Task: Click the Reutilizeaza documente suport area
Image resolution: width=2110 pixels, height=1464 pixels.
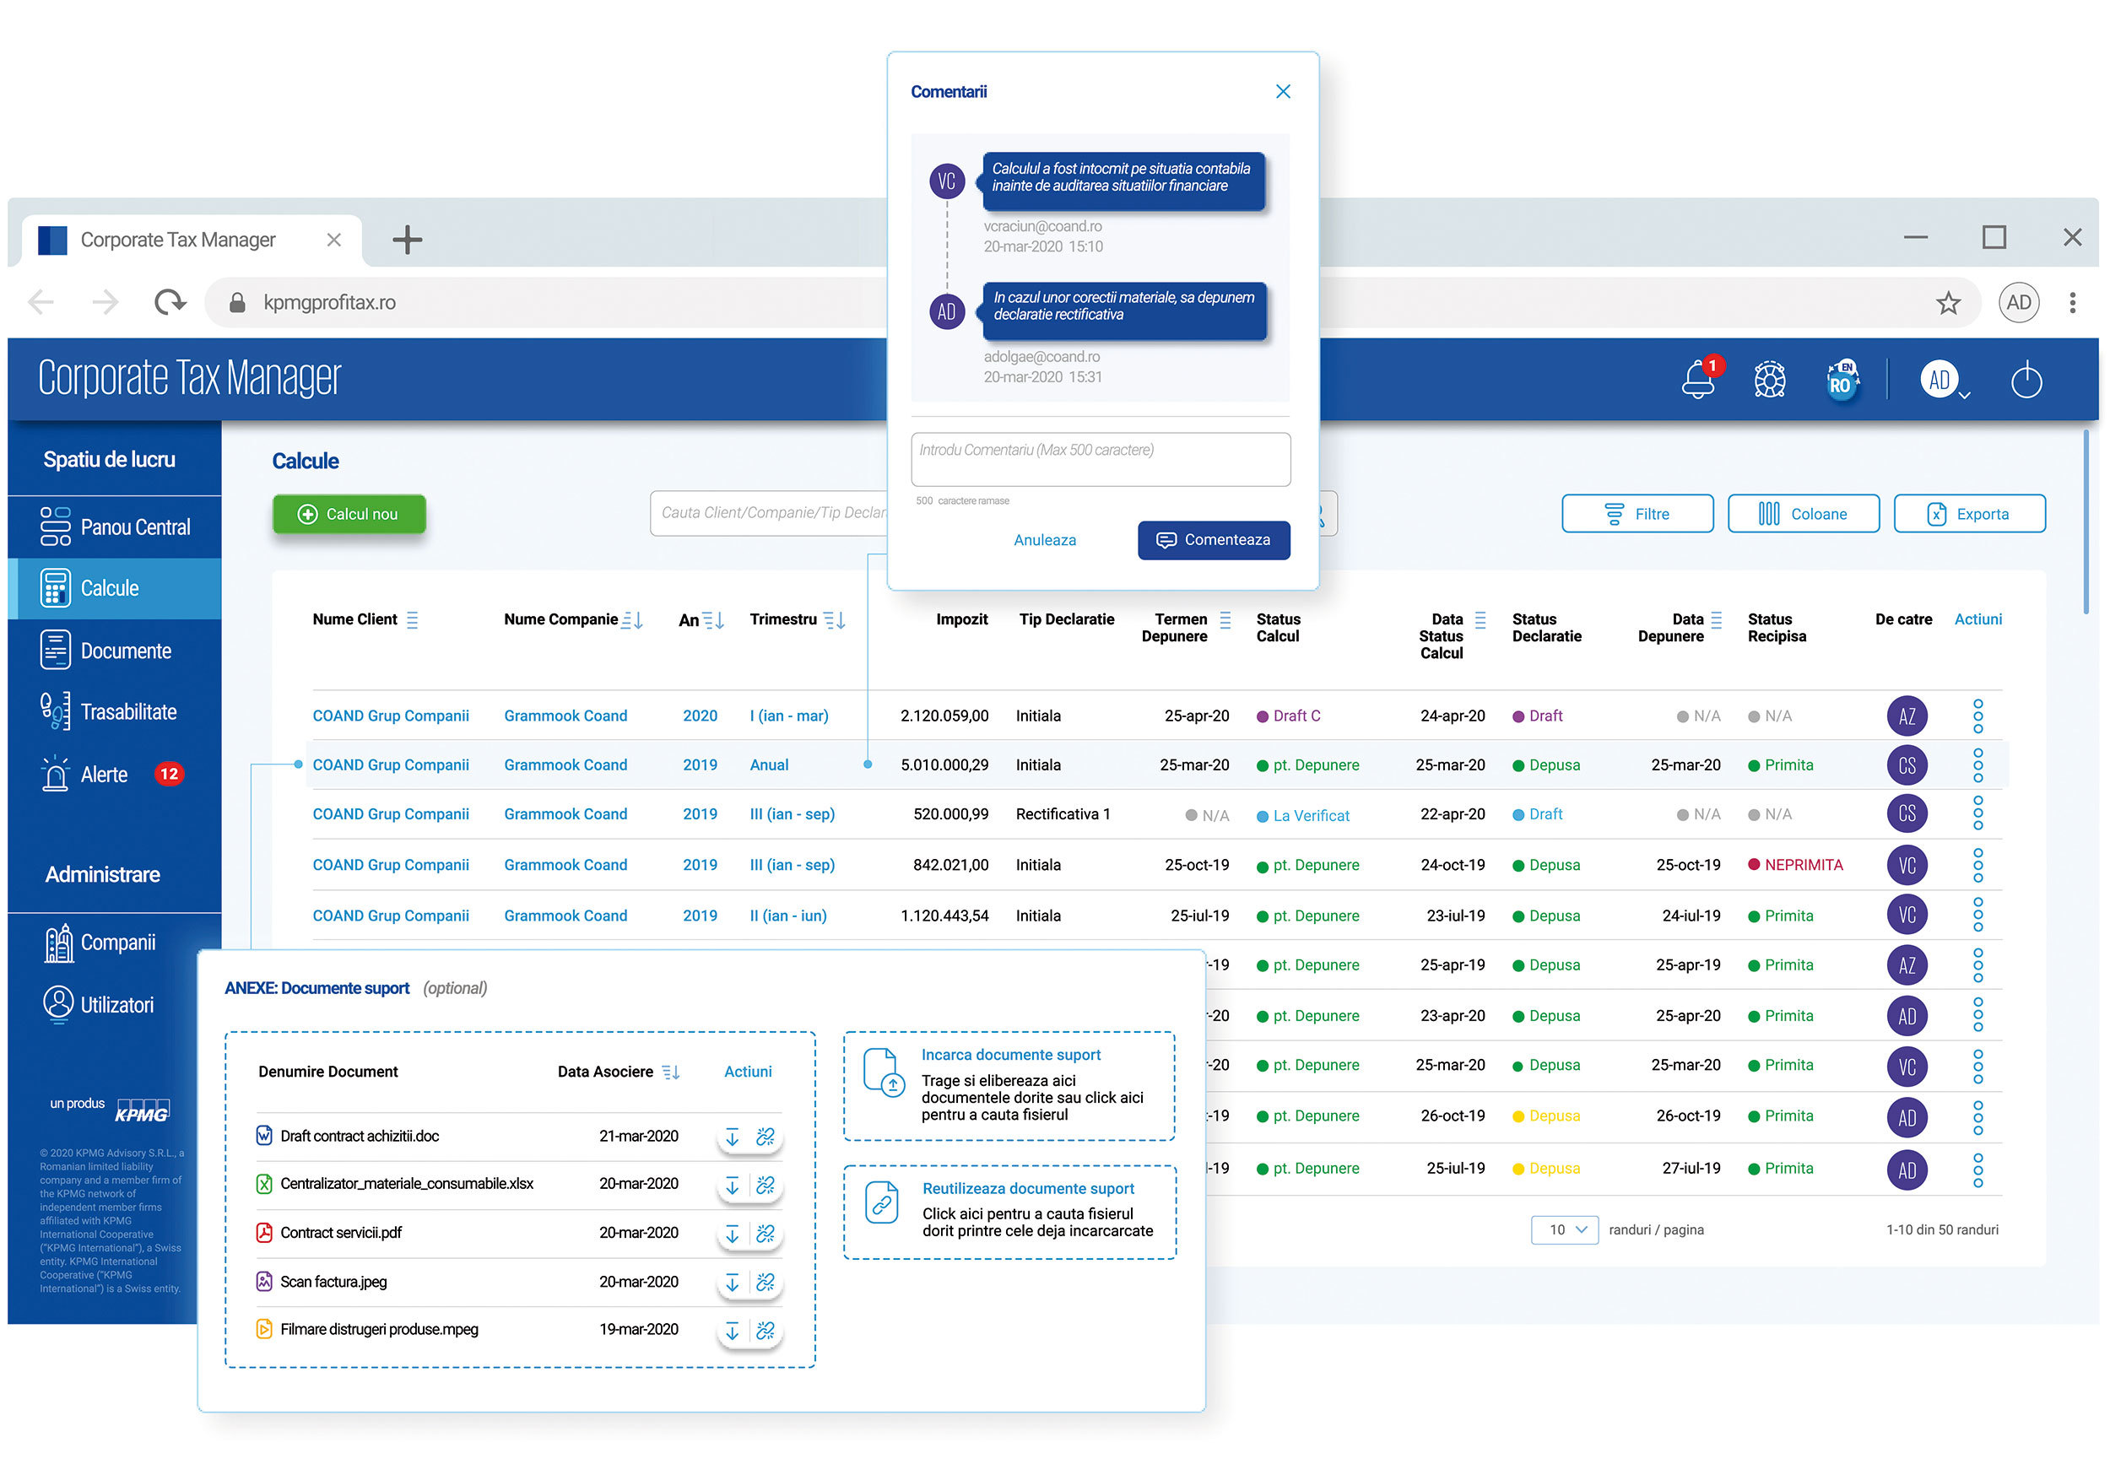Action: [x=1009, y=1213]
